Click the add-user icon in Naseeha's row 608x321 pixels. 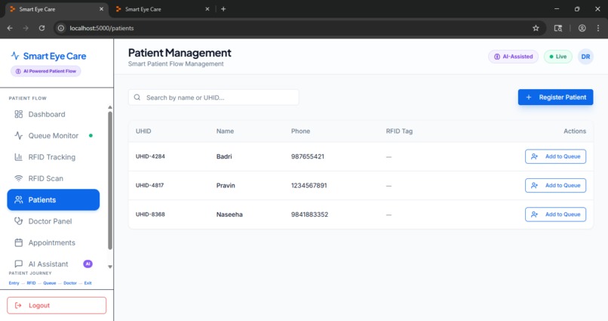tap(535, 215)
